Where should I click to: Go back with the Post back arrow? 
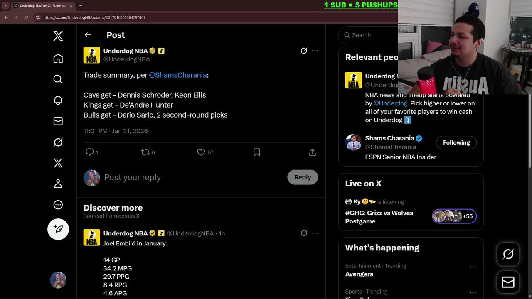pos(88,35)
